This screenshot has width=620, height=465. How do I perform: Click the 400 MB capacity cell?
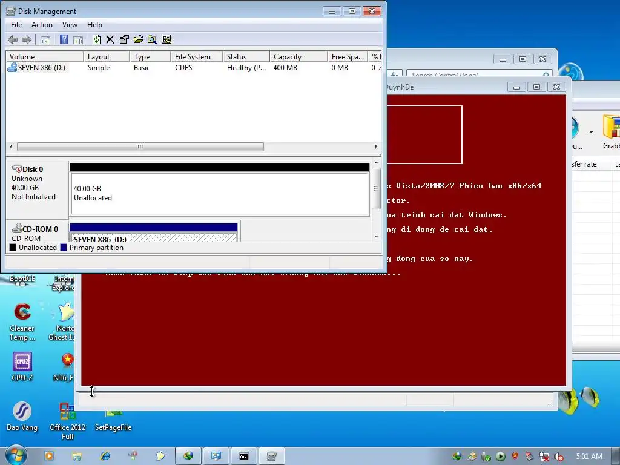pyautogui.click(x=285, y=68)
